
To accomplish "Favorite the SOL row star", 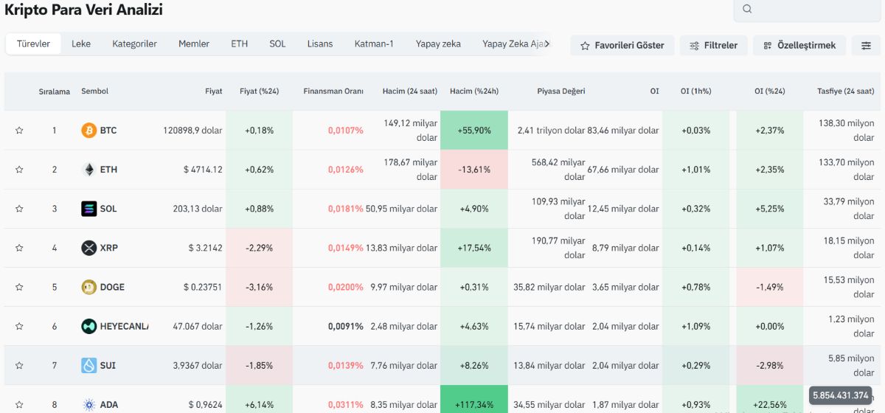I will [19, 209].
